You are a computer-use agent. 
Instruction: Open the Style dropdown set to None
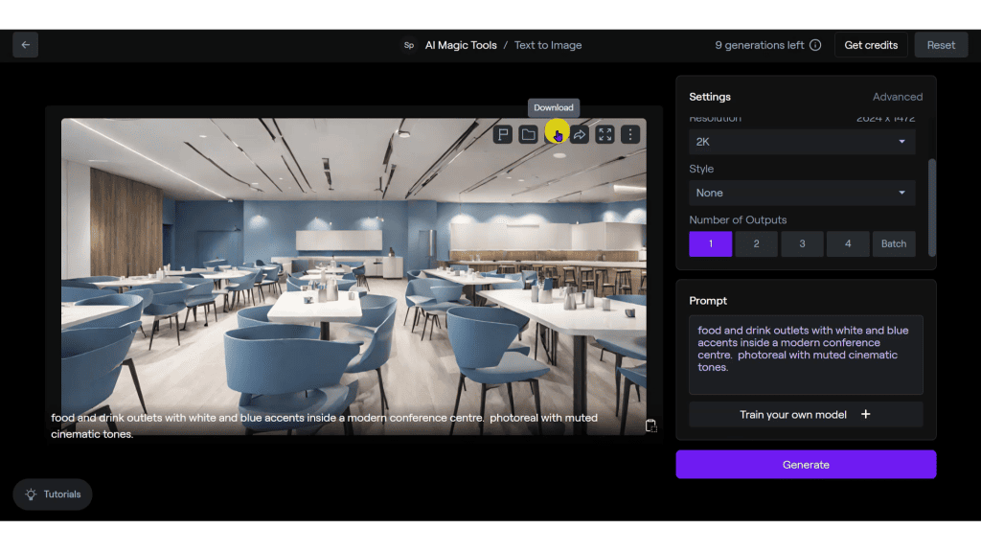802,193
